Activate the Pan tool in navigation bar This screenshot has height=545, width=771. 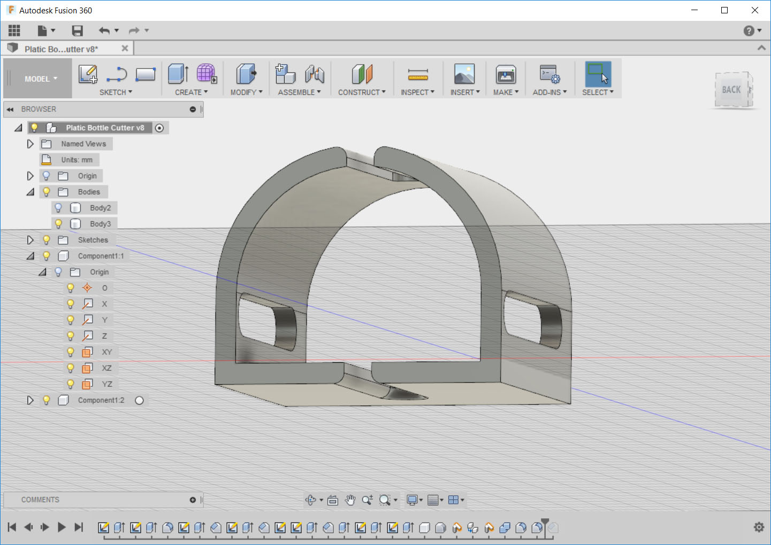pyautogui.click(x=350, y=500)
